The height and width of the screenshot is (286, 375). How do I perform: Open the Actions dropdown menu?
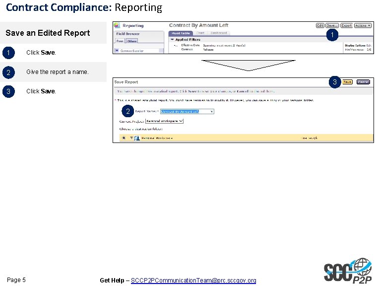(363, 25)
